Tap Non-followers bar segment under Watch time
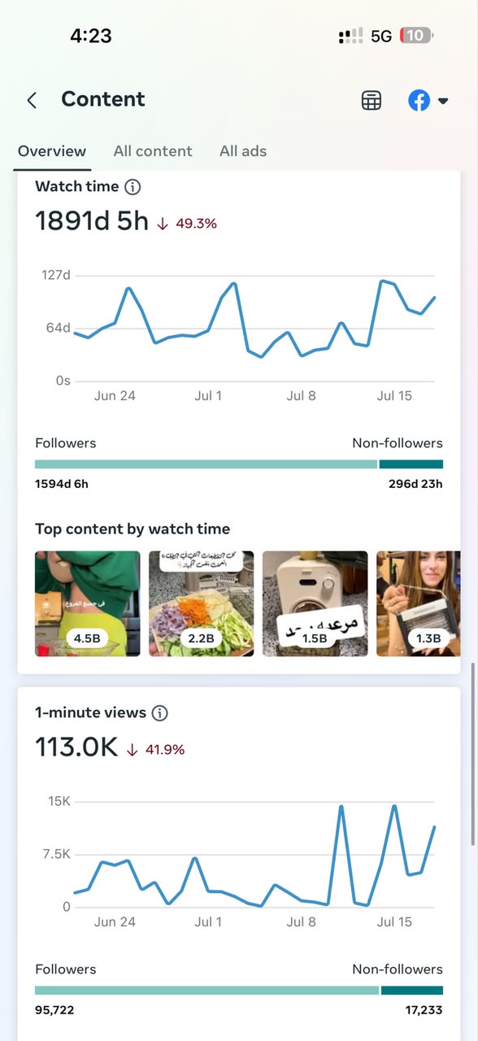This screenshot has height=1041, width=478. [411, 464]
